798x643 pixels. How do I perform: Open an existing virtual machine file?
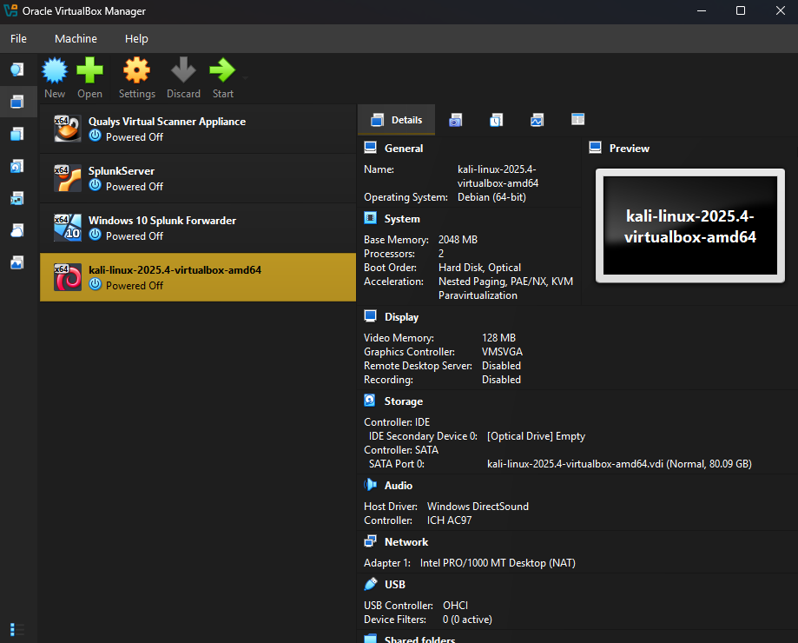coord(89,77)
